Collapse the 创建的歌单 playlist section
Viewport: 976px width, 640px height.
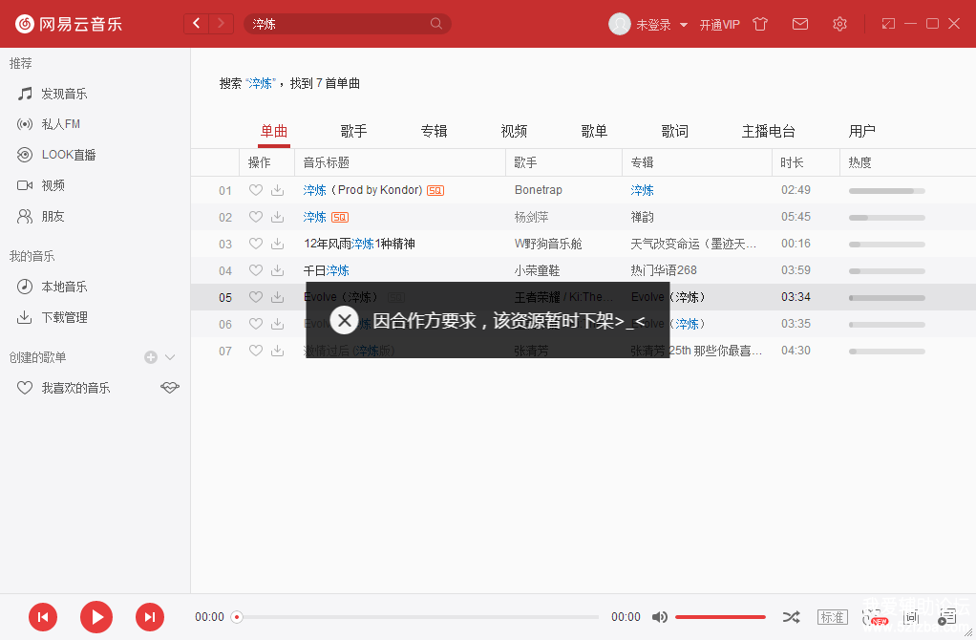(x=170, y=357)
